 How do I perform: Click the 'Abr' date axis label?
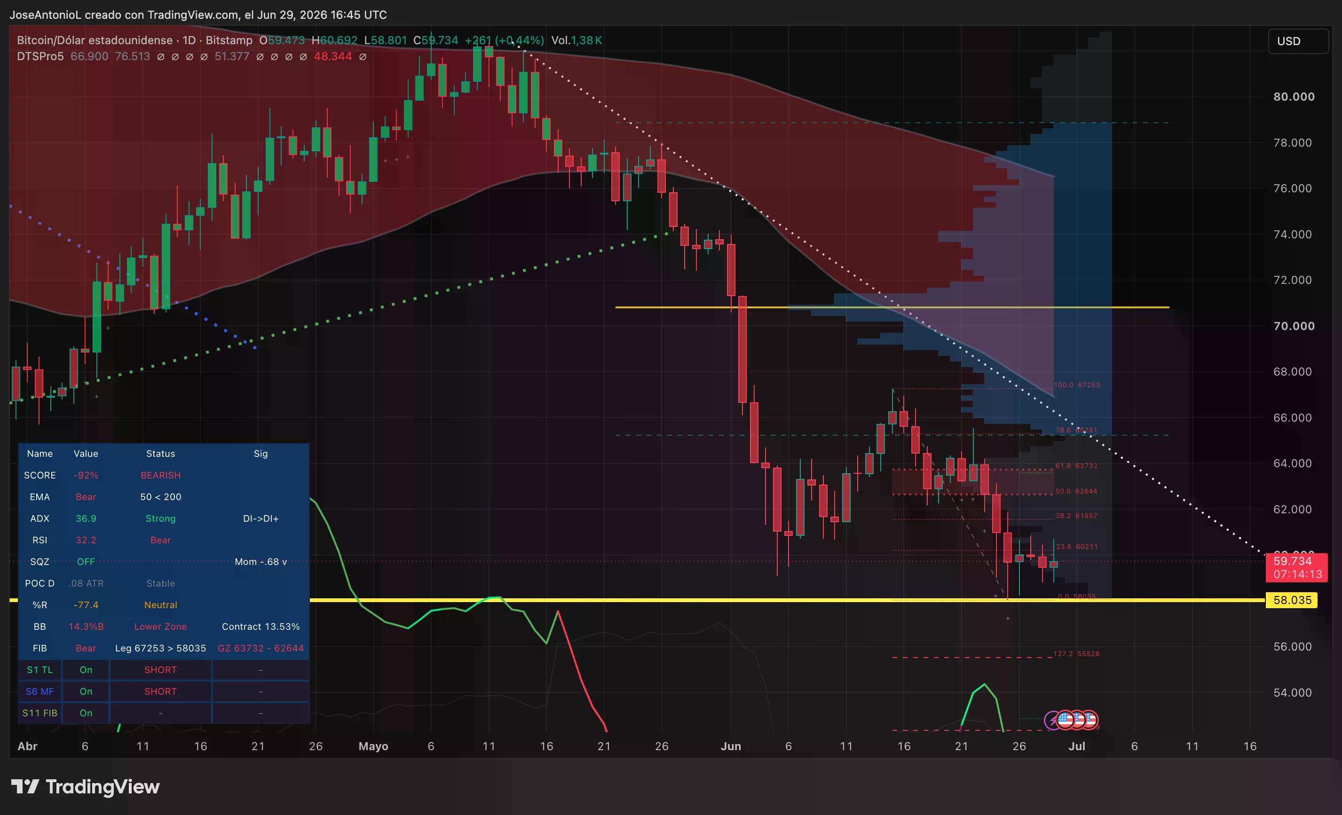click(x=27, y=746)
